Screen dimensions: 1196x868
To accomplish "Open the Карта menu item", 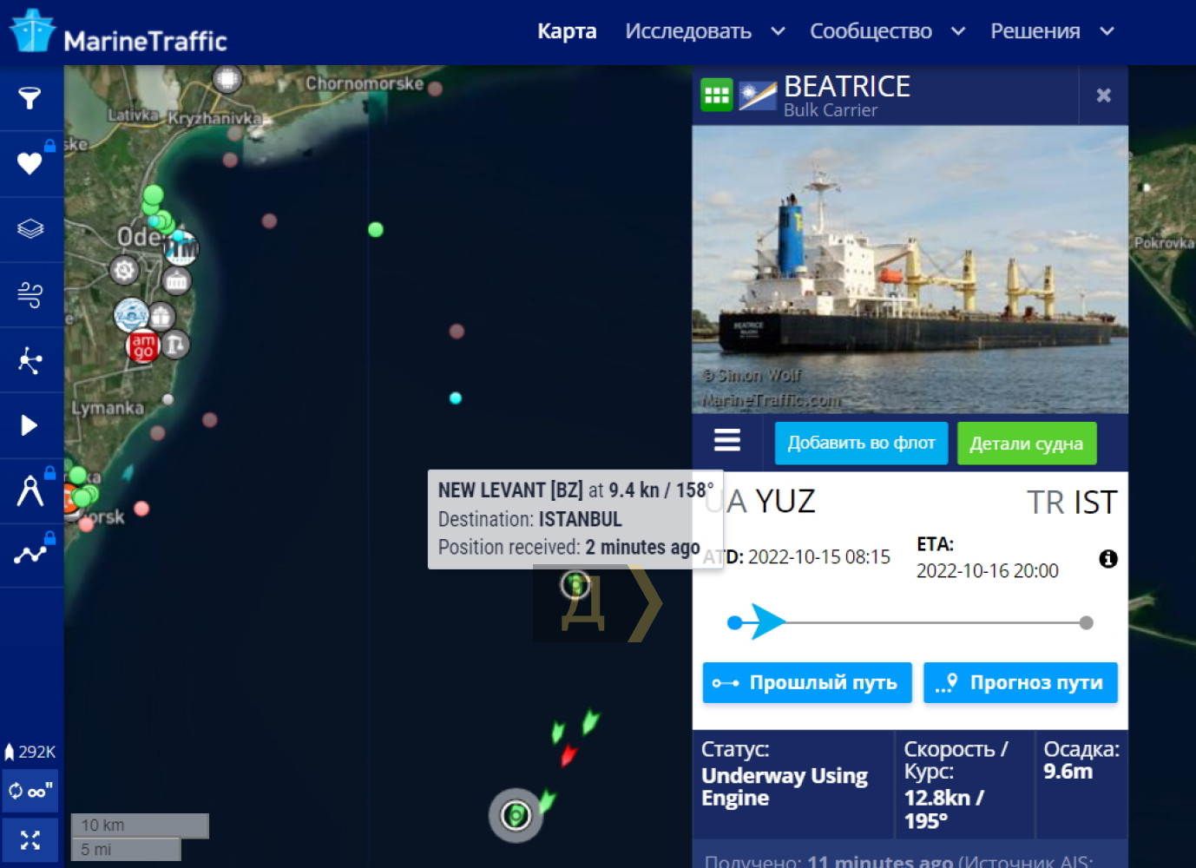I will point(567,31).
